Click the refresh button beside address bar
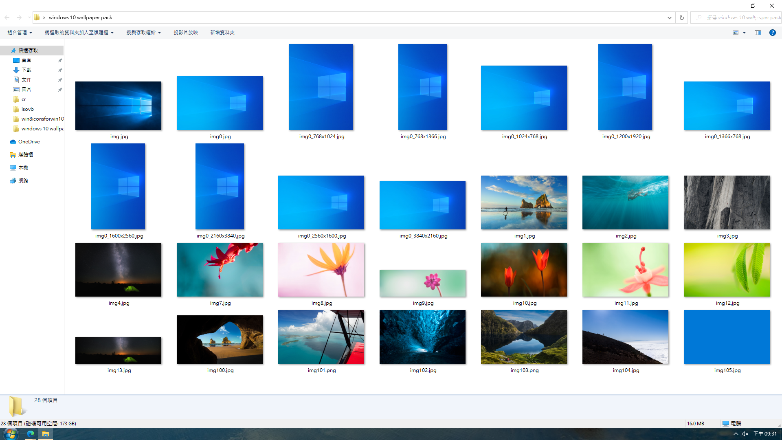Screen dimensions: 782x440 pyautogui.click(x=681, y=18)
